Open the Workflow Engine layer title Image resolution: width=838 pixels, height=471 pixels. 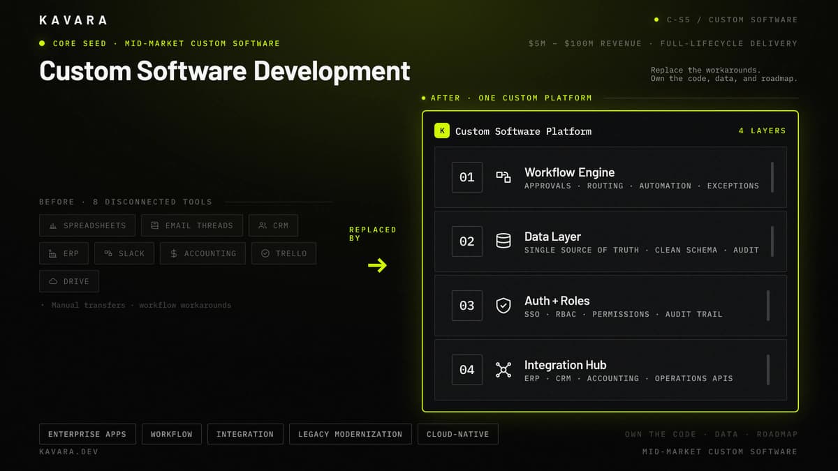click(x=570, y=172)
